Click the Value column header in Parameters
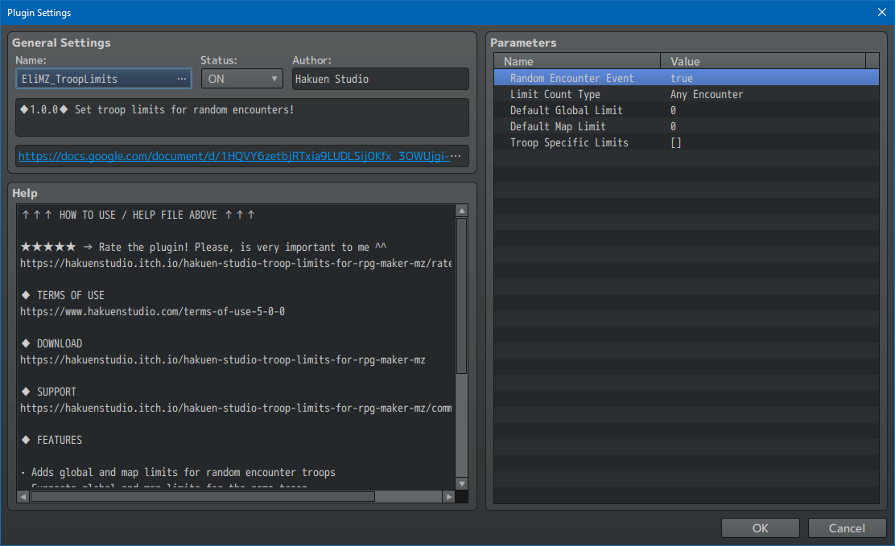The image size is (895, 546). click(x=763, y=61)
